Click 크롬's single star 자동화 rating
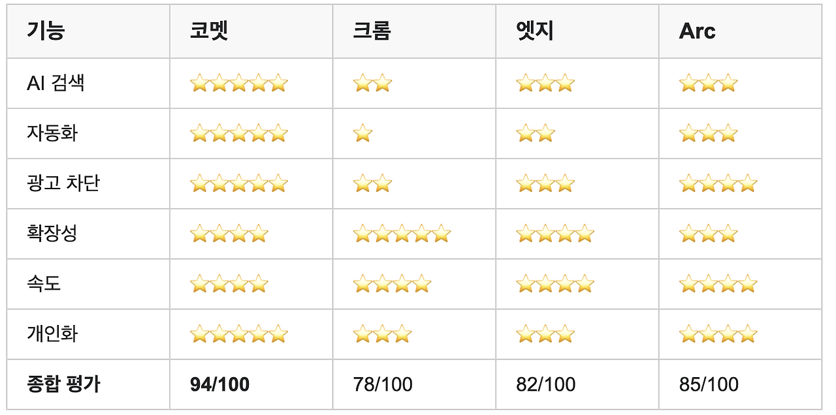836x415 pixels. [362, 134]
